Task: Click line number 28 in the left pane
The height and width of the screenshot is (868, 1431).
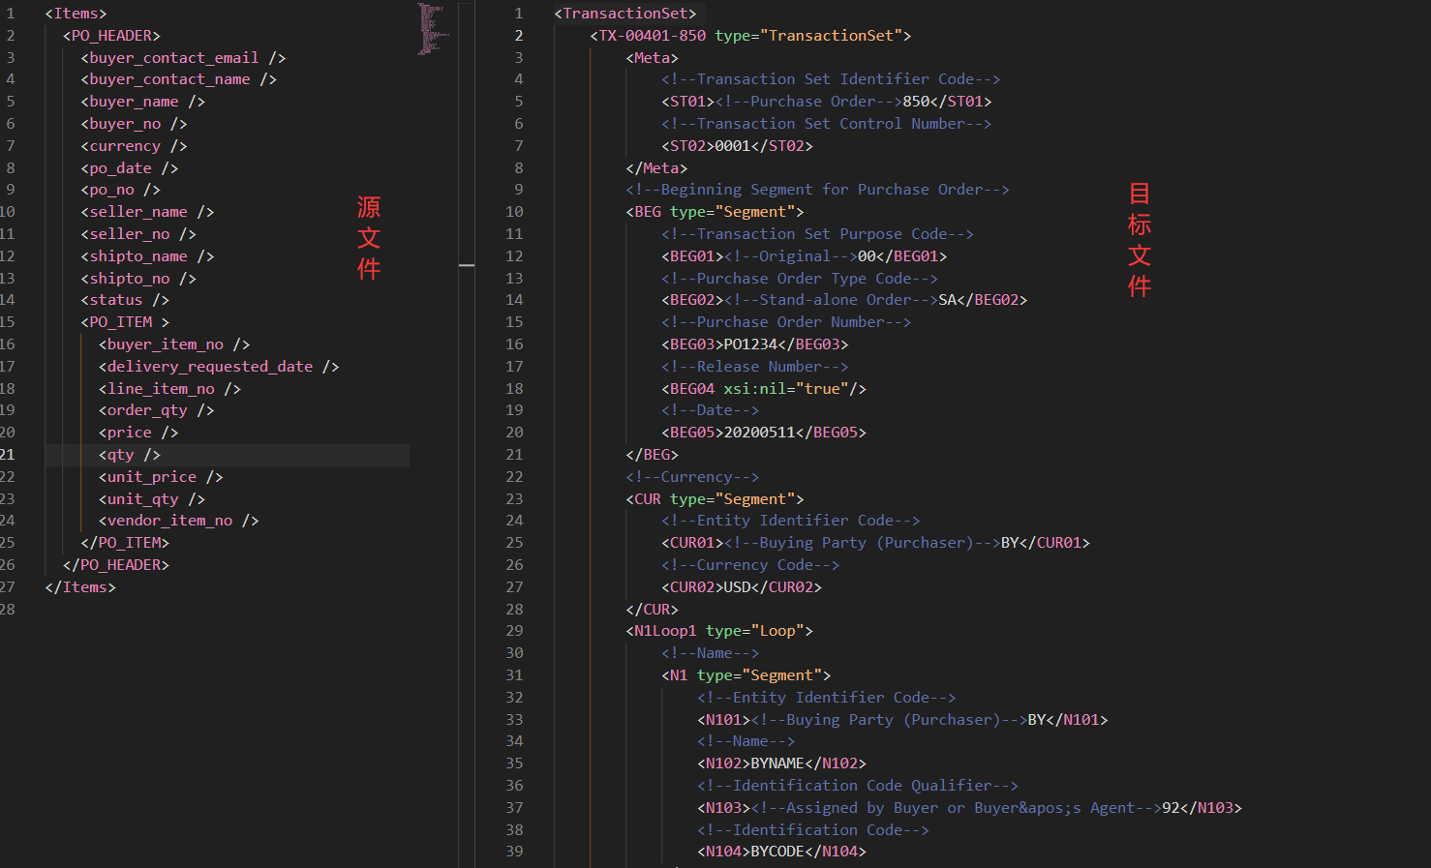Action: pyautogui.click(x=8, y=610)
